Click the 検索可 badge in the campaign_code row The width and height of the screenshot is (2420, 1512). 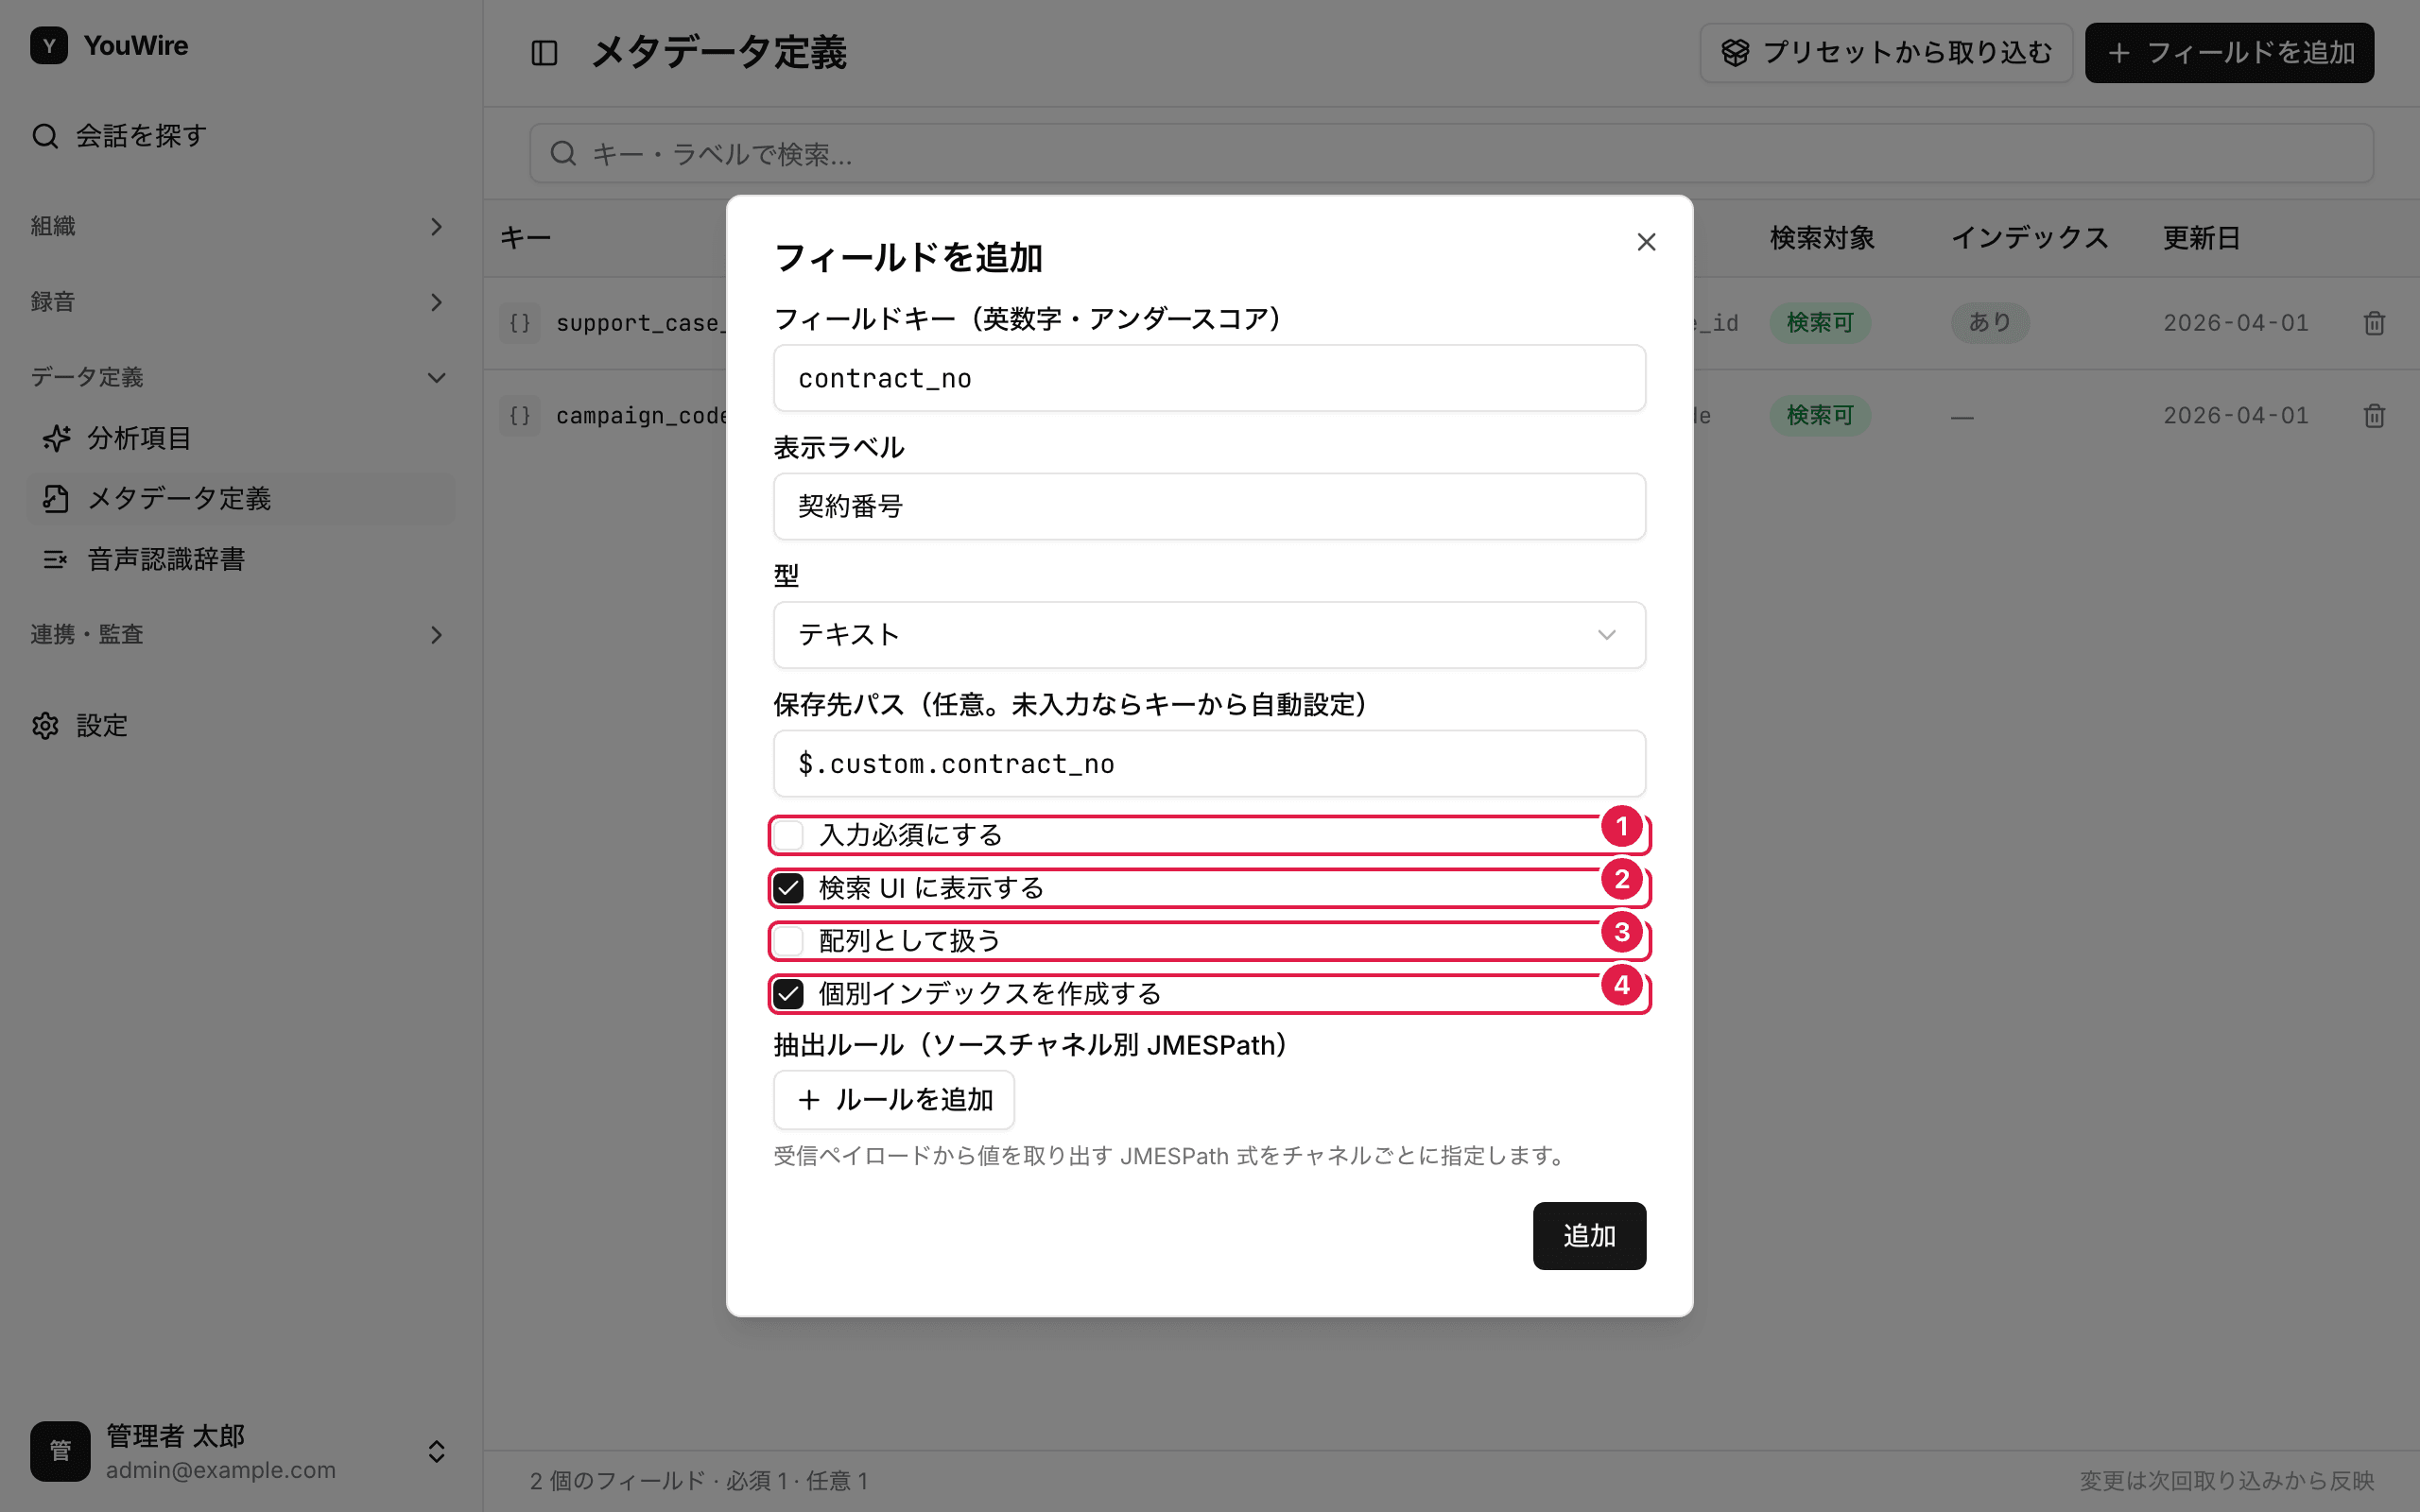1820,416
